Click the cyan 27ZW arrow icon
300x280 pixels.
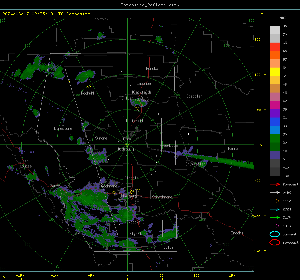point(275,209)
